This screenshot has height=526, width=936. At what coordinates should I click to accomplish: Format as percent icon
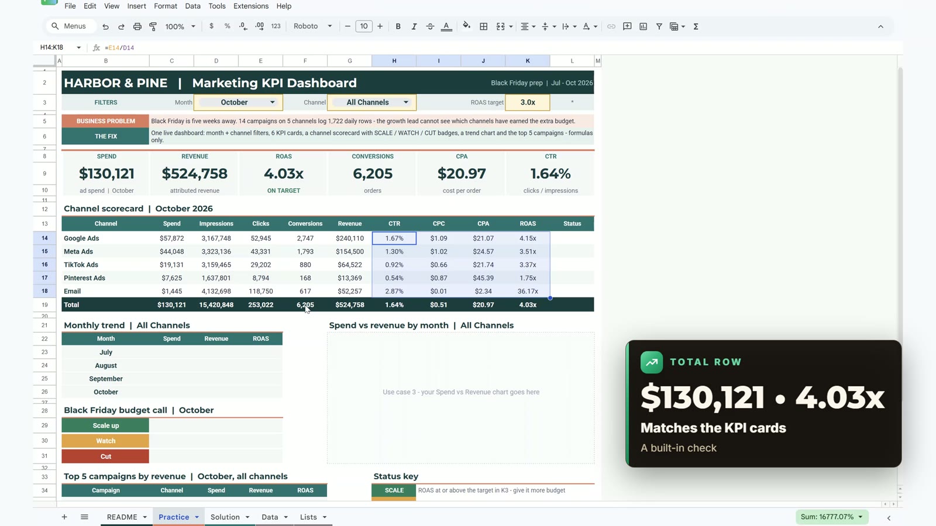coord(228,26)
